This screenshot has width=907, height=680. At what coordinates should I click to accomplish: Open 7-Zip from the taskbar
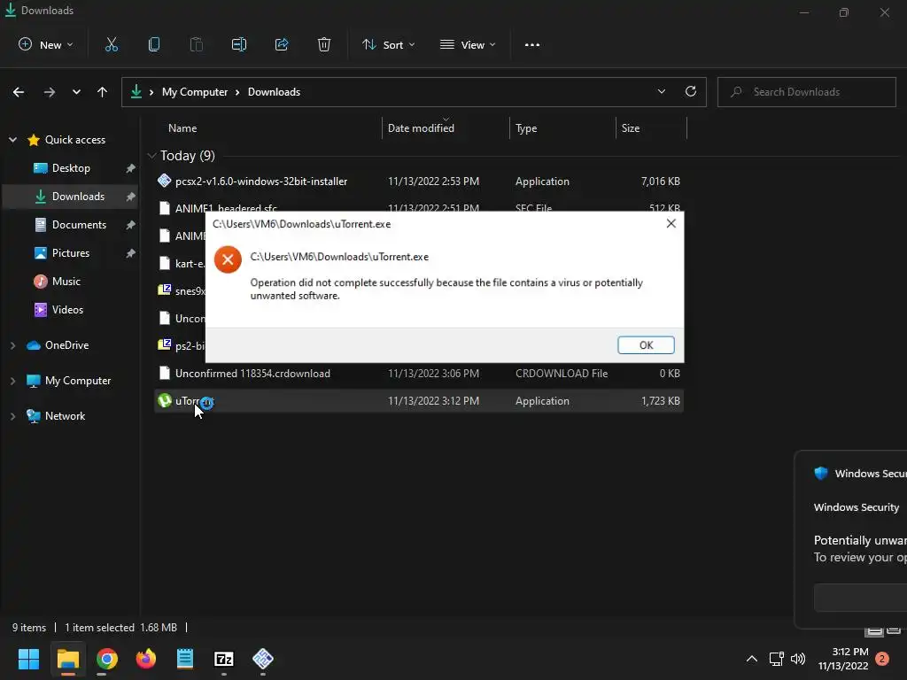[224, 659]
